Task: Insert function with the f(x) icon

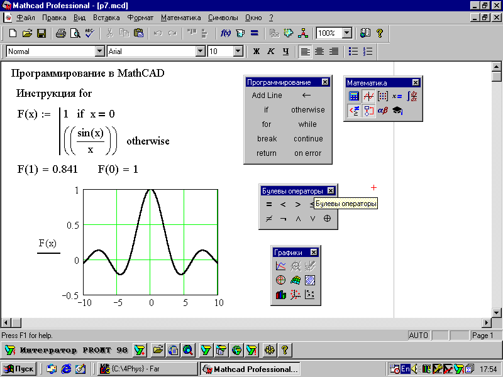Action: click(226, 33)
